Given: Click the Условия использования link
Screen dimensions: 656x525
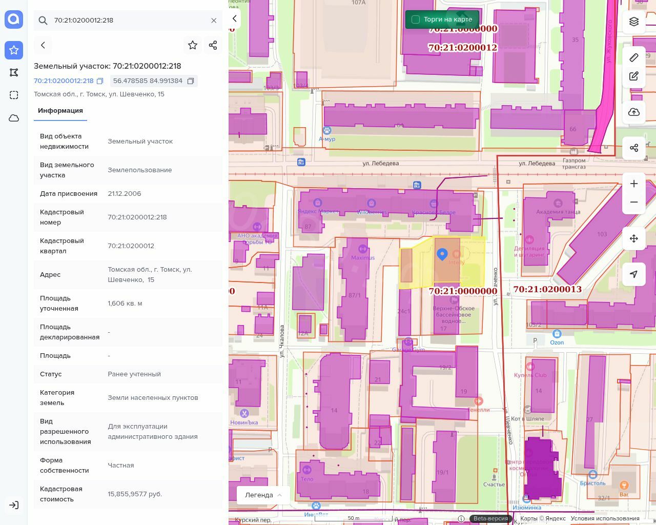Looking at the screenshot, I should click(605, 518).
